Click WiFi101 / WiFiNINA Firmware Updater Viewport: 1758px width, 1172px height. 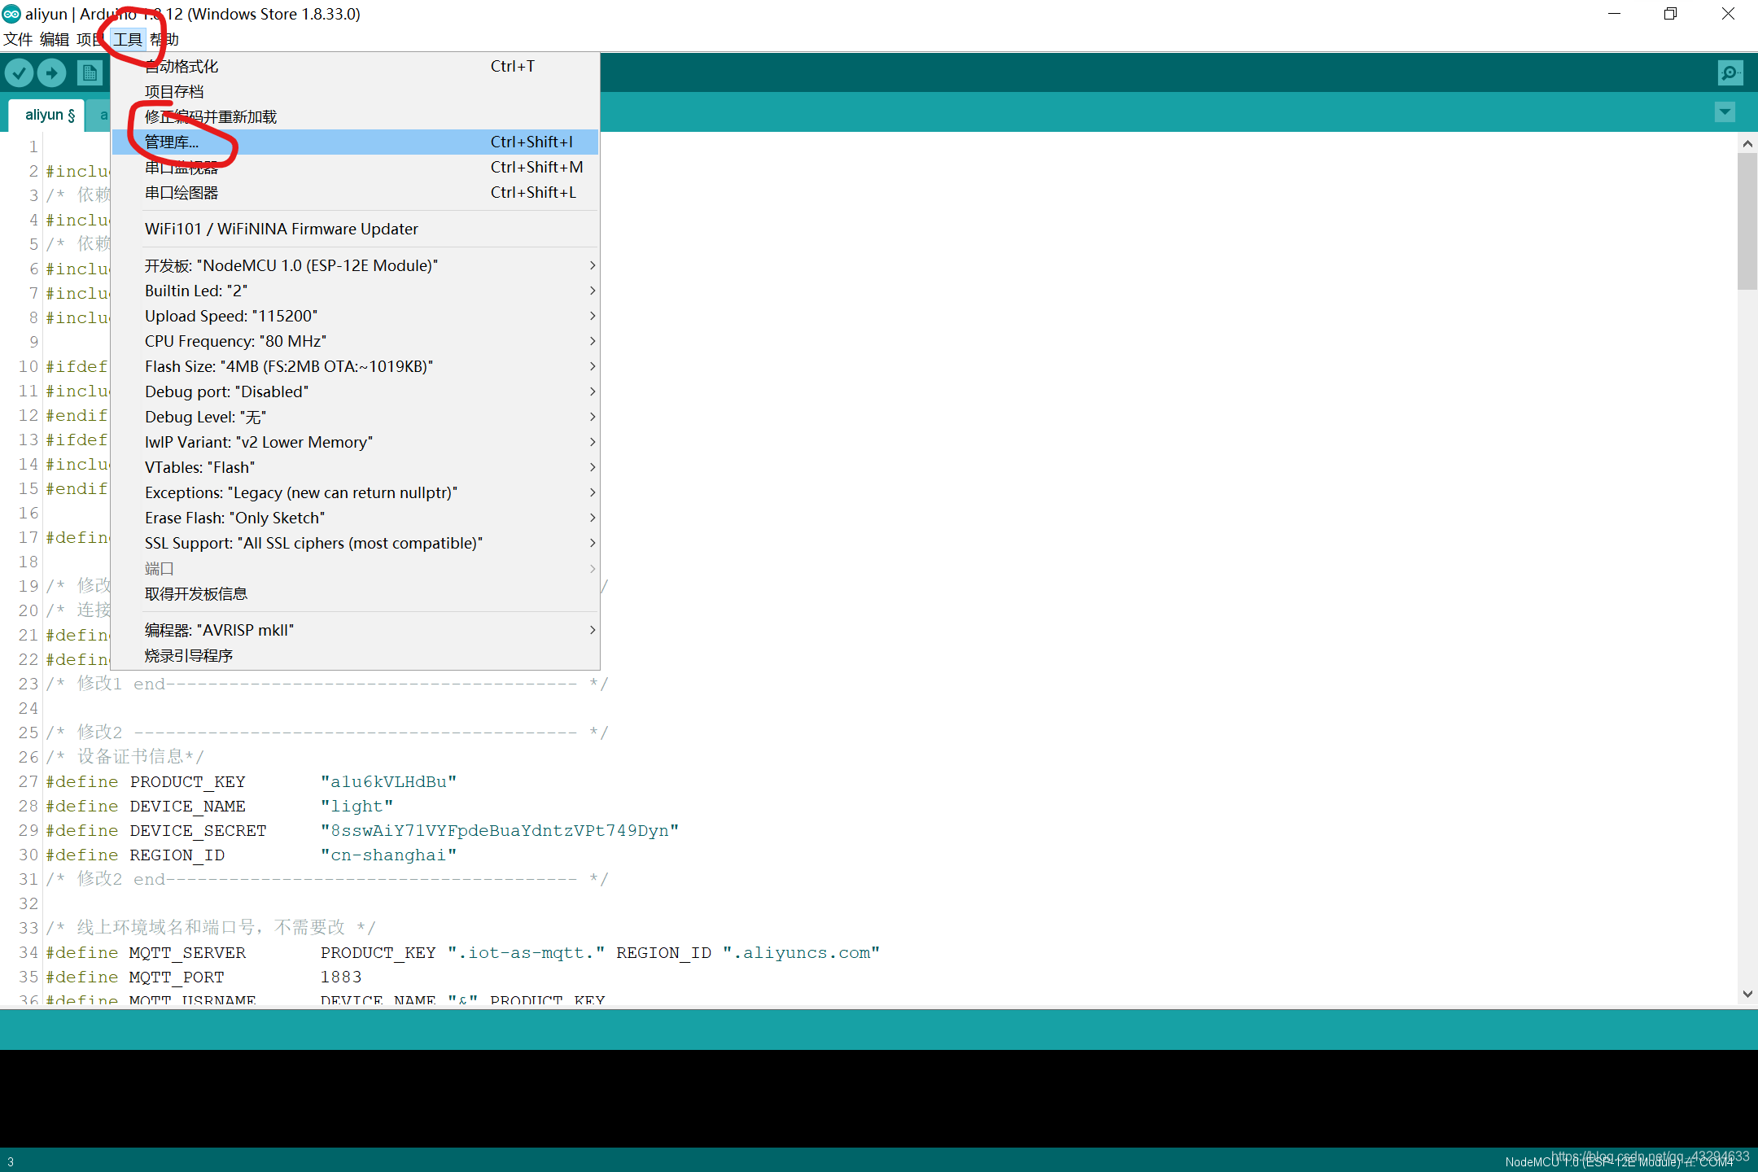coord(282,229)
